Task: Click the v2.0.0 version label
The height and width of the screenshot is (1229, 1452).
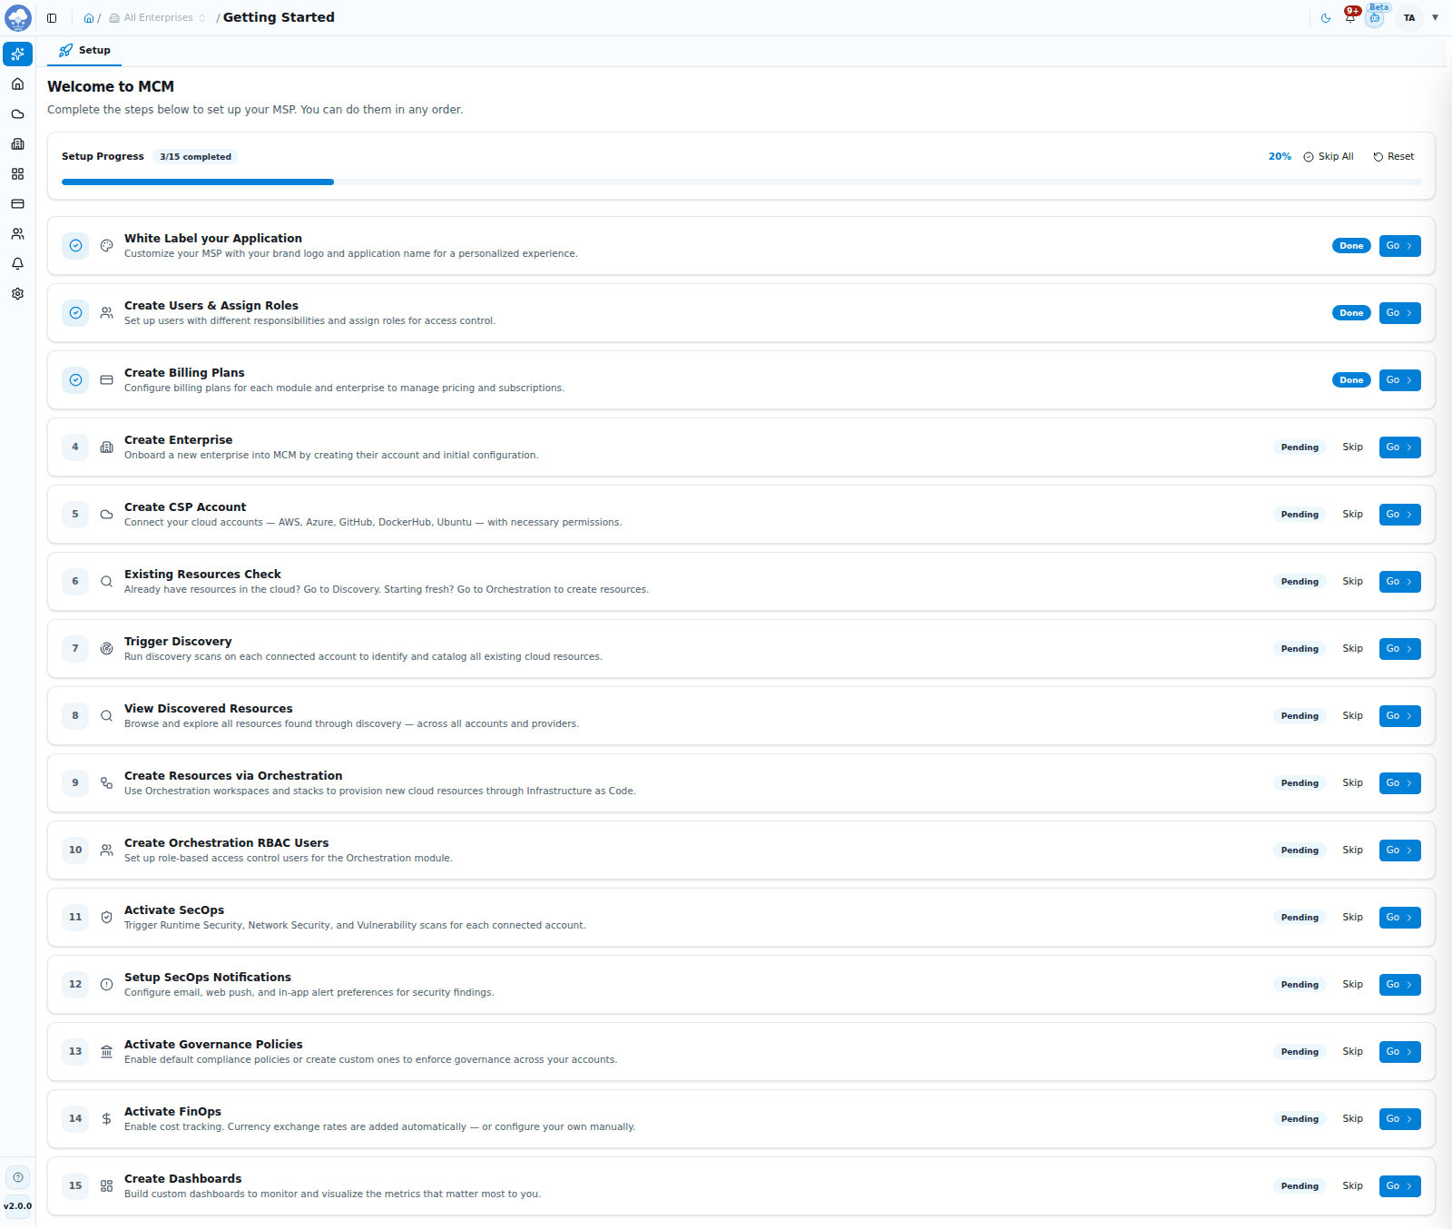Action: [17, 1207]
